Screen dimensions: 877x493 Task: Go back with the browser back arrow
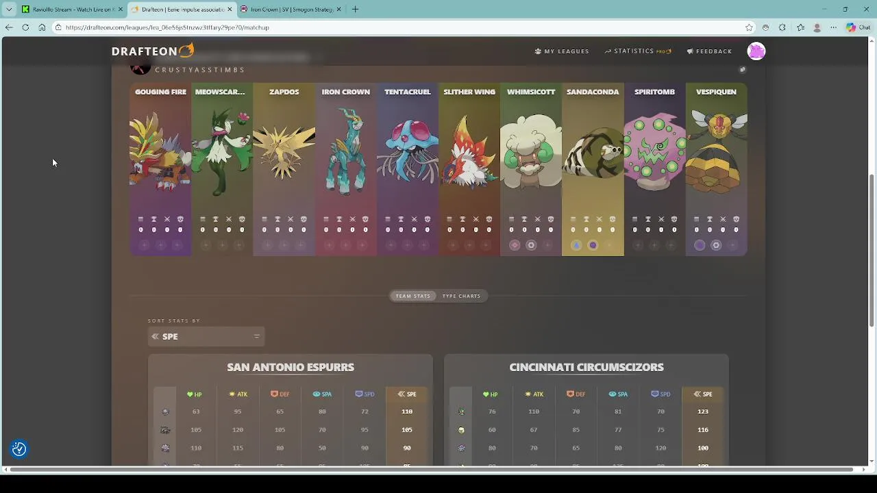click(9, 27)
